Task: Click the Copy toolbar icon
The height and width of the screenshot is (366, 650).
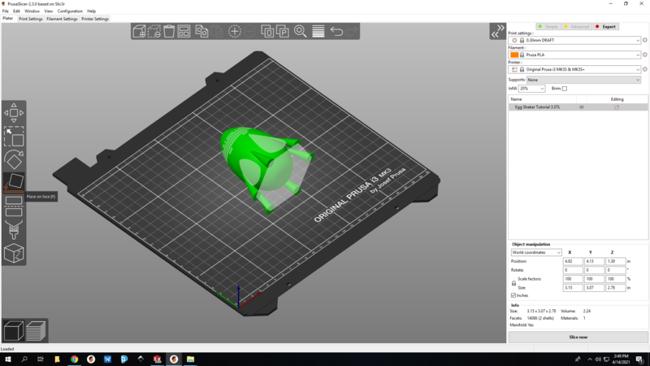Action: [x=201, y=31]
